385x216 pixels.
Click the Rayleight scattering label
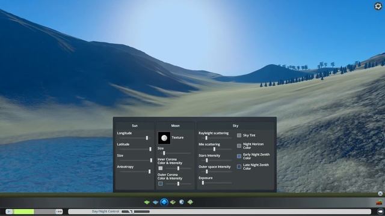[214, 133]
